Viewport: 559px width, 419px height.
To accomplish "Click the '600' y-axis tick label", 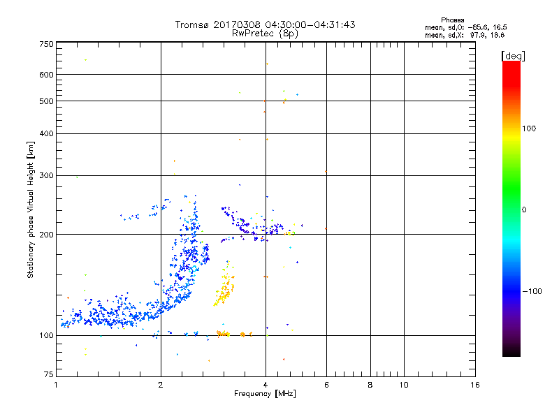I will tap(46, 75).
